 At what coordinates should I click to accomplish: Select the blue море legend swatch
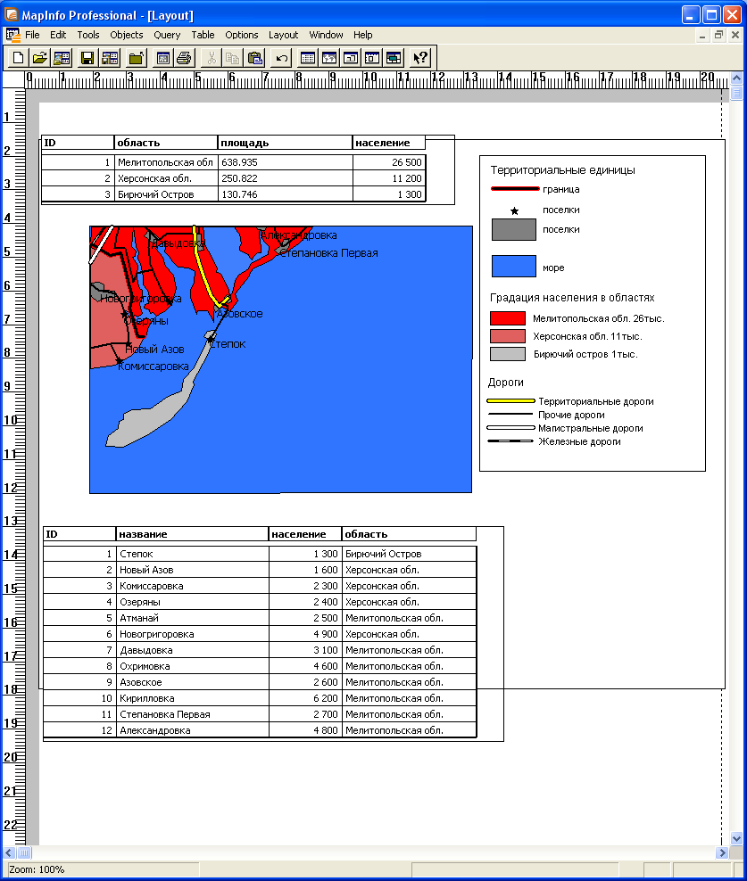513,267
